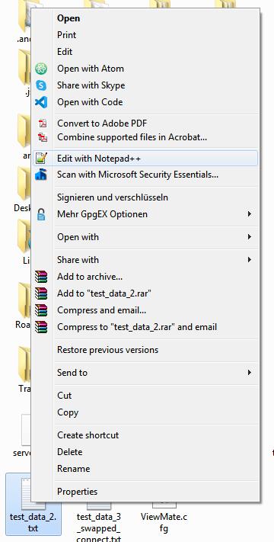The height and width of the screenshot is (542, 274).
Task: Expand the Share with submenu arrow
Action: click(x=249, y=260)
